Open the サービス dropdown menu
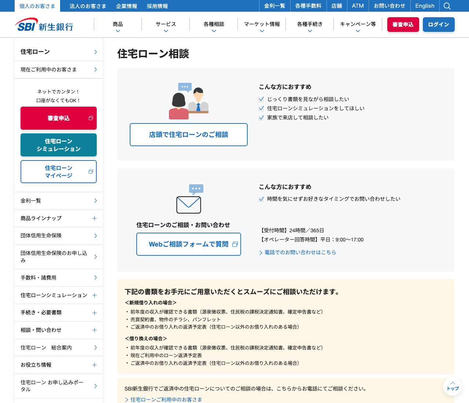The image size is (469, 403). 166,25
